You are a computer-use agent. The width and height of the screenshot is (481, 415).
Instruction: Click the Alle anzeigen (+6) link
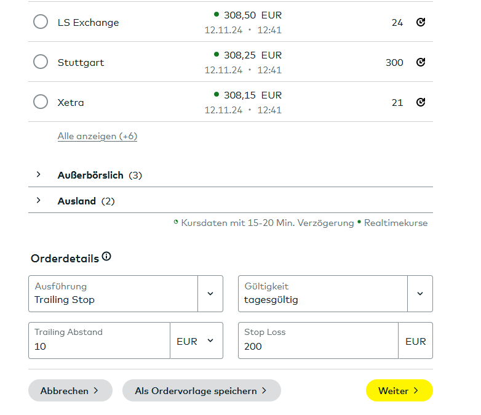(x=97, y=136)
